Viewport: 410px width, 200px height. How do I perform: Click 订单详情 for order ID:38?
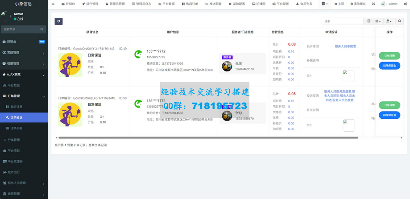tap(389, 105)
